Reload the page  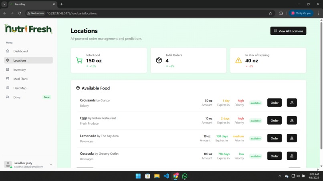pos(20,13)
